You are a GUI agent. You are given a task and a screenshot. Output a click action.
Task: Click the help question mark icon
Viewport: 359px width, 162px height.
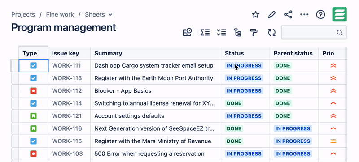(320, 15)
